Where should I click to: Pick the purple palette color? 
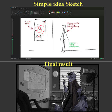62,11
